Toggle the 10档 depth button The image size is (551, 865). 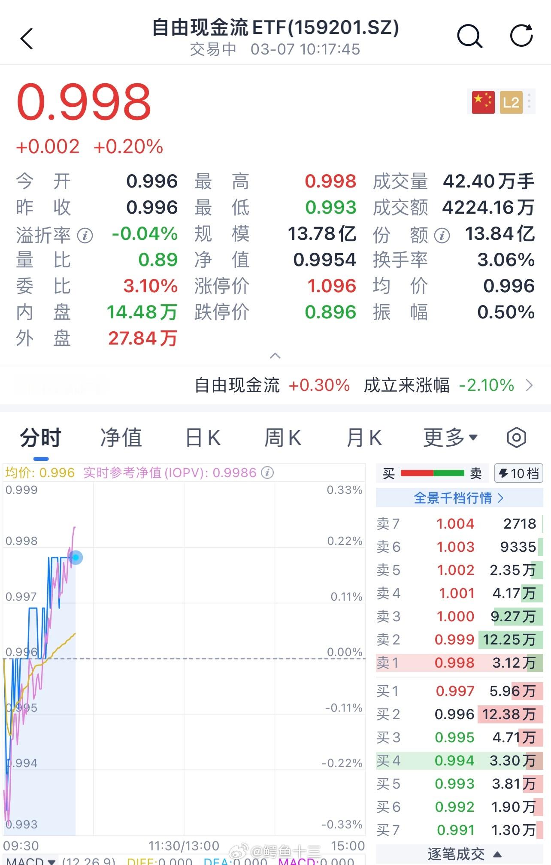(518, 473)
